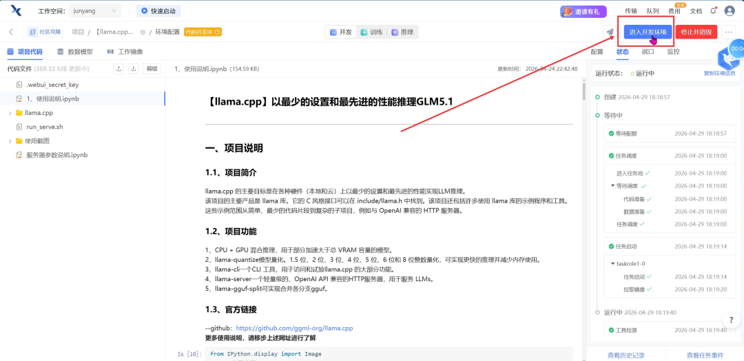Go back with the left arrow
This screenshot has width=744, height=361.
point(11,32)
